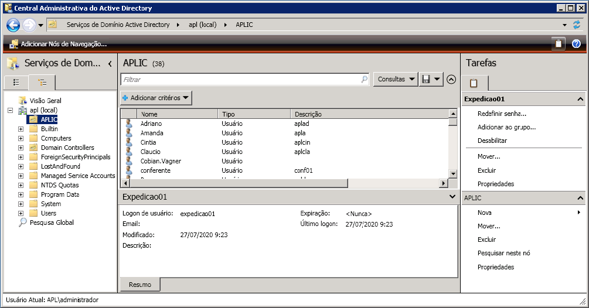This screenshot has width=589, height=308.
Task: Open Pesquisa Global search node
Action: (52, 223)
